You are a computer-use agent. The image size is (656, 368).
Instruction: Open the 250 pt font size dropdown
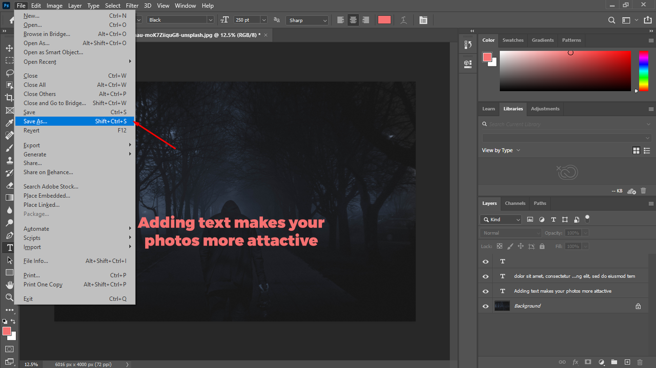point(264,20)
